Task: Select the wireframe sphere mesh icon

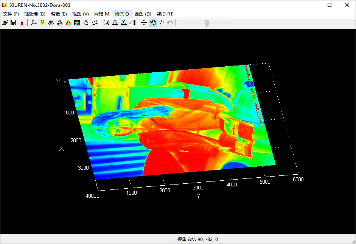Action: point(51,22)
